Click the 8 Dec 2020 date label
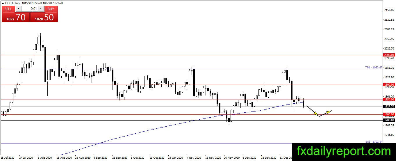This screenshot has width=396, height=161. pos(249,158)
